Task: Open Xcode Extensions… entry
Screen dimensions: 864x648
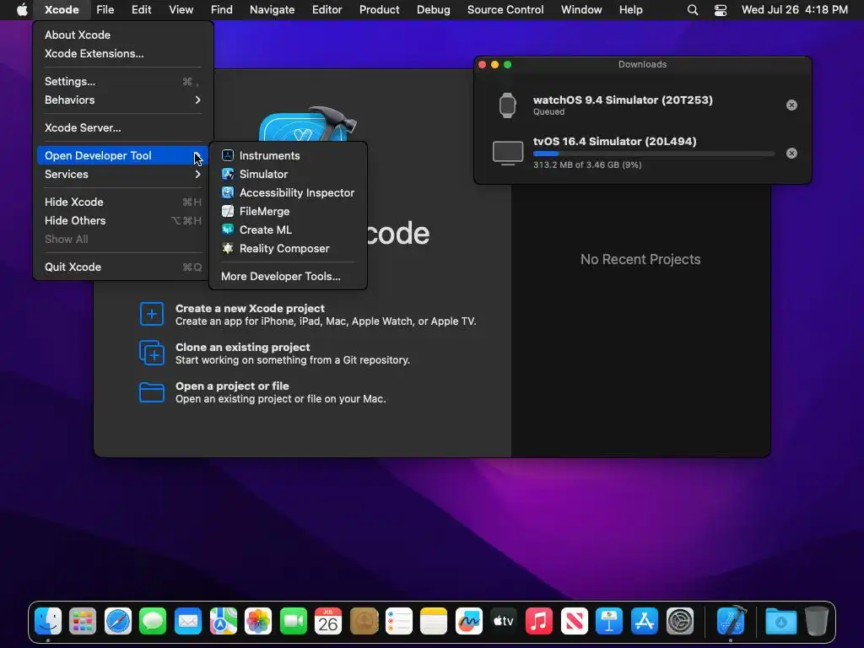Action: tap(123, 53)
